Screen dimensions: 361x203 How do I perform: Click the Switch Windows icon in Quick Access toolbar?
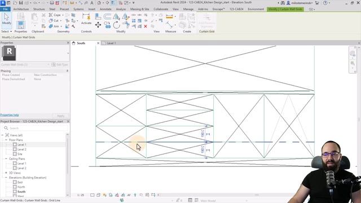[x=126, y=3]
